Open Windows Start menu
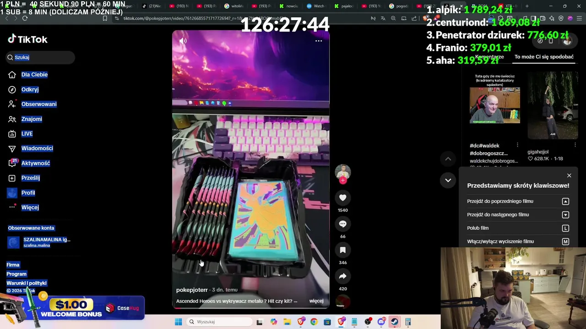 tap(178, 322)
